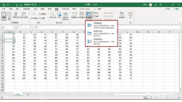Select row header 10

pyautogui.click(x=2, y=61)
